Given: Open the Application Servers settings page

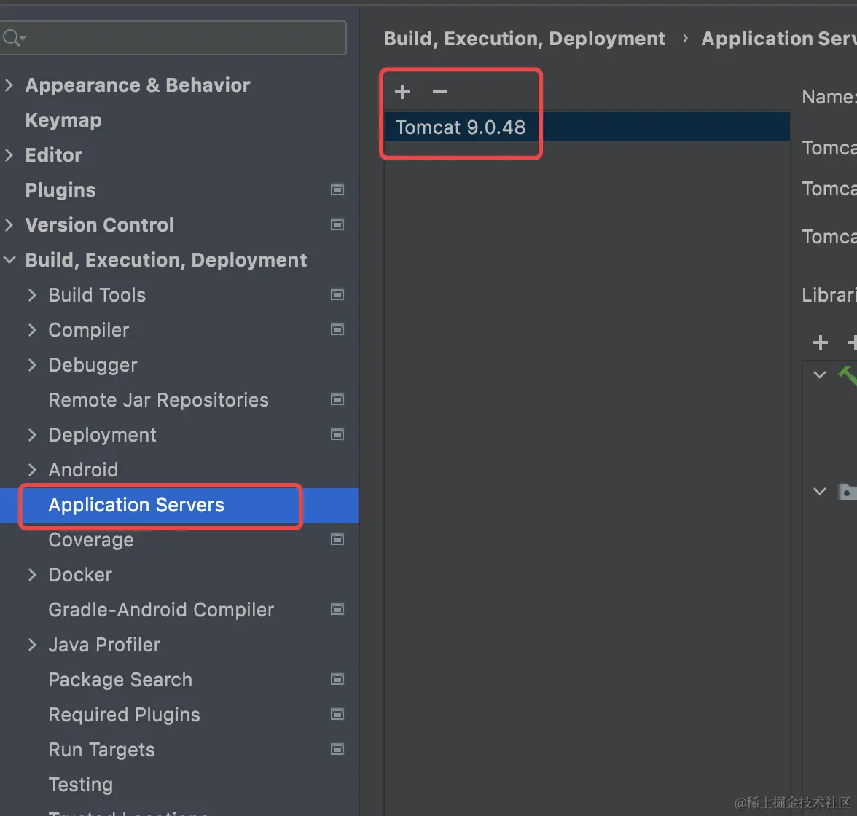Looking at the screenshot, I should click(136, 505).
